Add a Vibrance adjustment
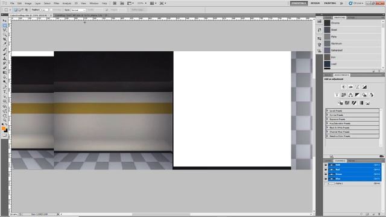This screenshot has height=217, width=386. coord(337,95)
